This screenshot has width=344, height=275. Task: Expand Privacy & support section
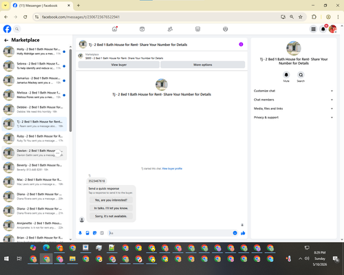[x=293, y=118]
